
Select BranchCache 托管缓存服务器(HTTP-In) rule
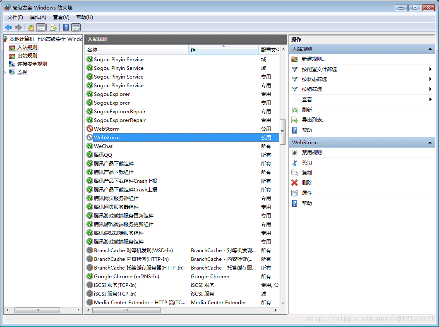click(x=182, y=267)
